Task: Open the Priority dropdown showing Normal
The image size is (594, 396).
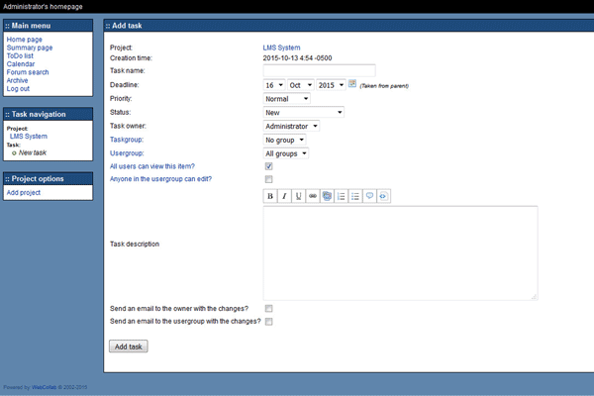Action: tap(287, 99)
